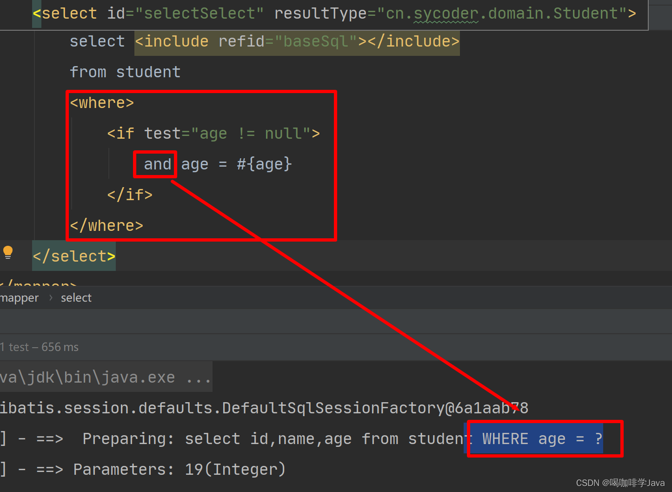
Task: Click the opening <where> tag
Action: click(x=102, y=103)
